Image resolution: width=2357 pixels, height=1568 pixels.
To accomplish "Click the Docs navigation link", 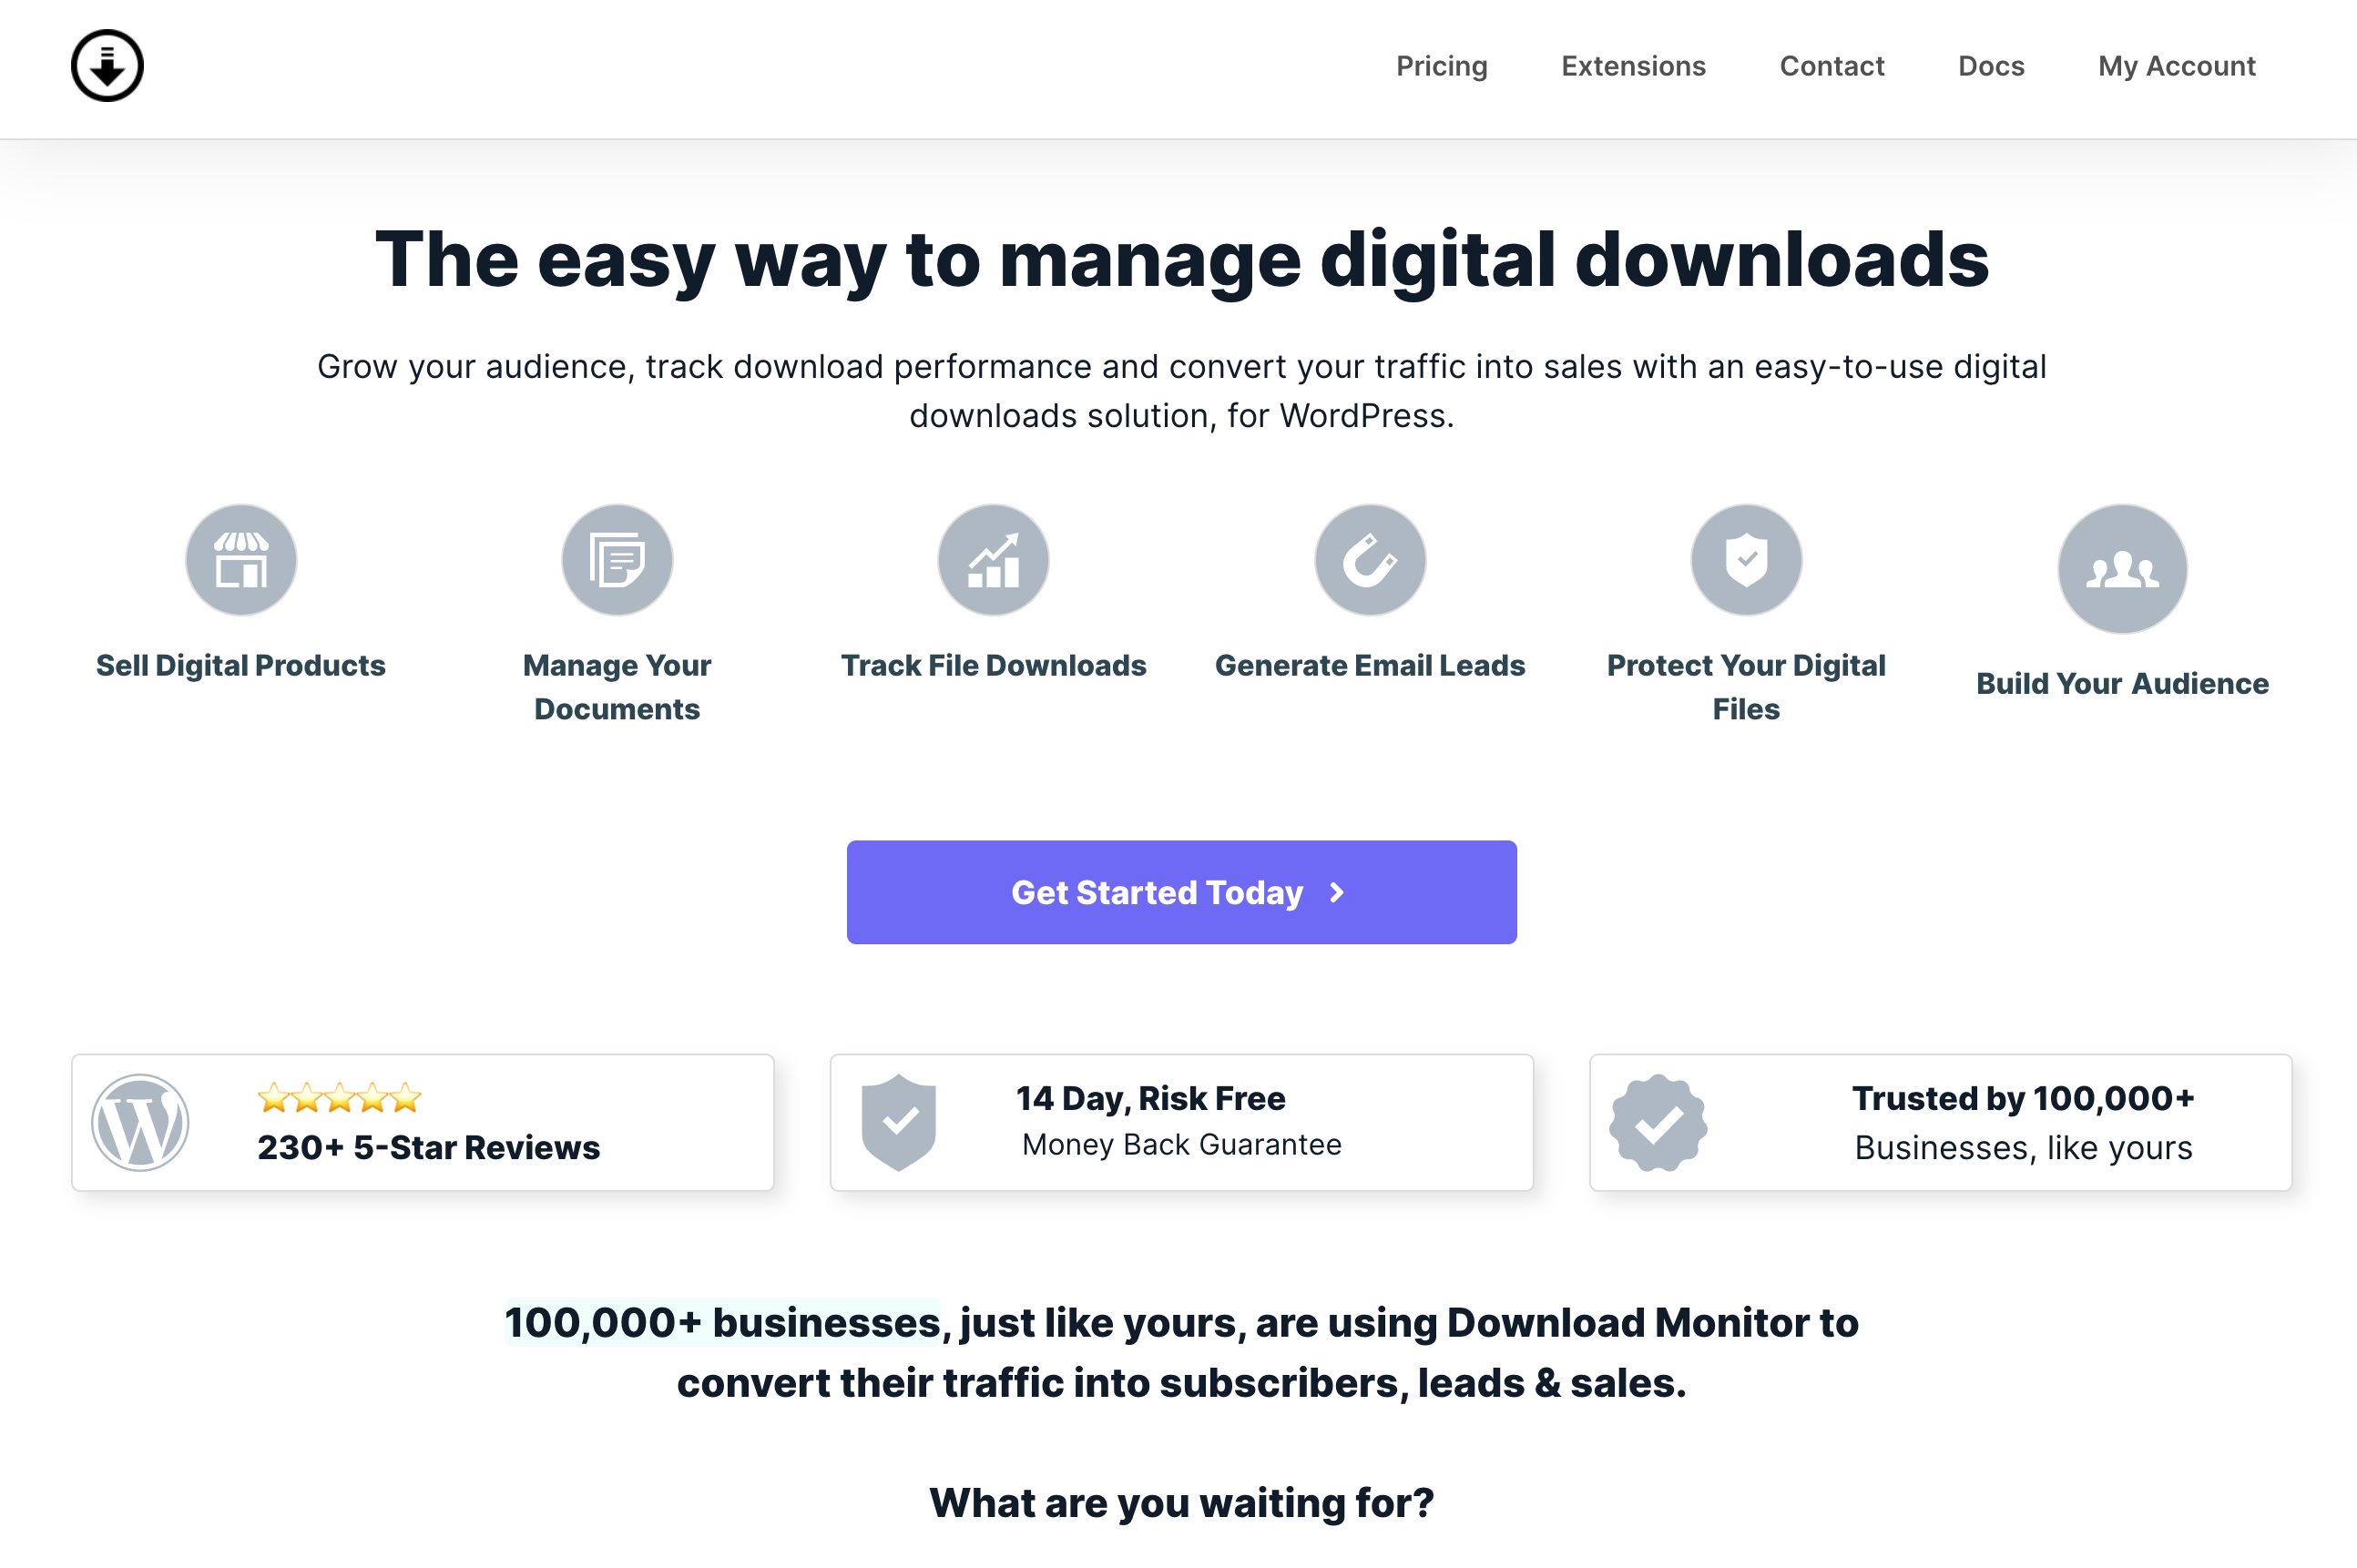I will 1991,65.
